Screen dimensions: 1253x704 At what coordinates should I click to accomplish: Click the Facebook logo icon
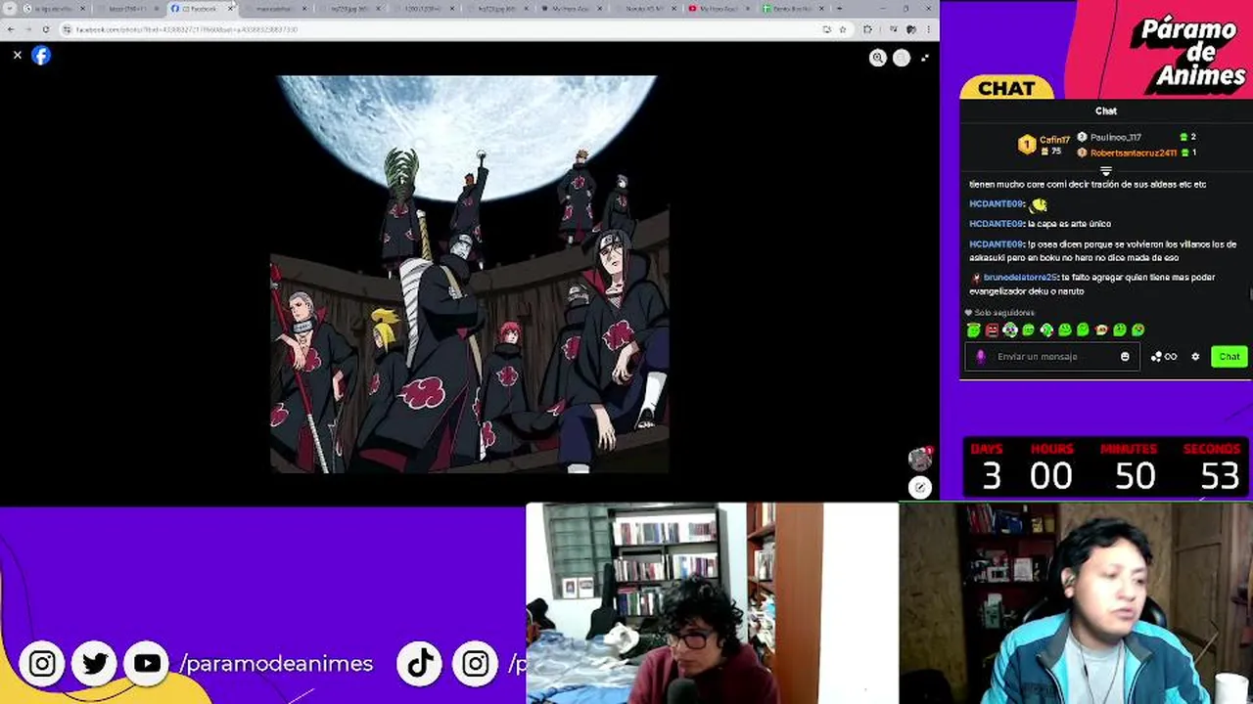[41, 56]
